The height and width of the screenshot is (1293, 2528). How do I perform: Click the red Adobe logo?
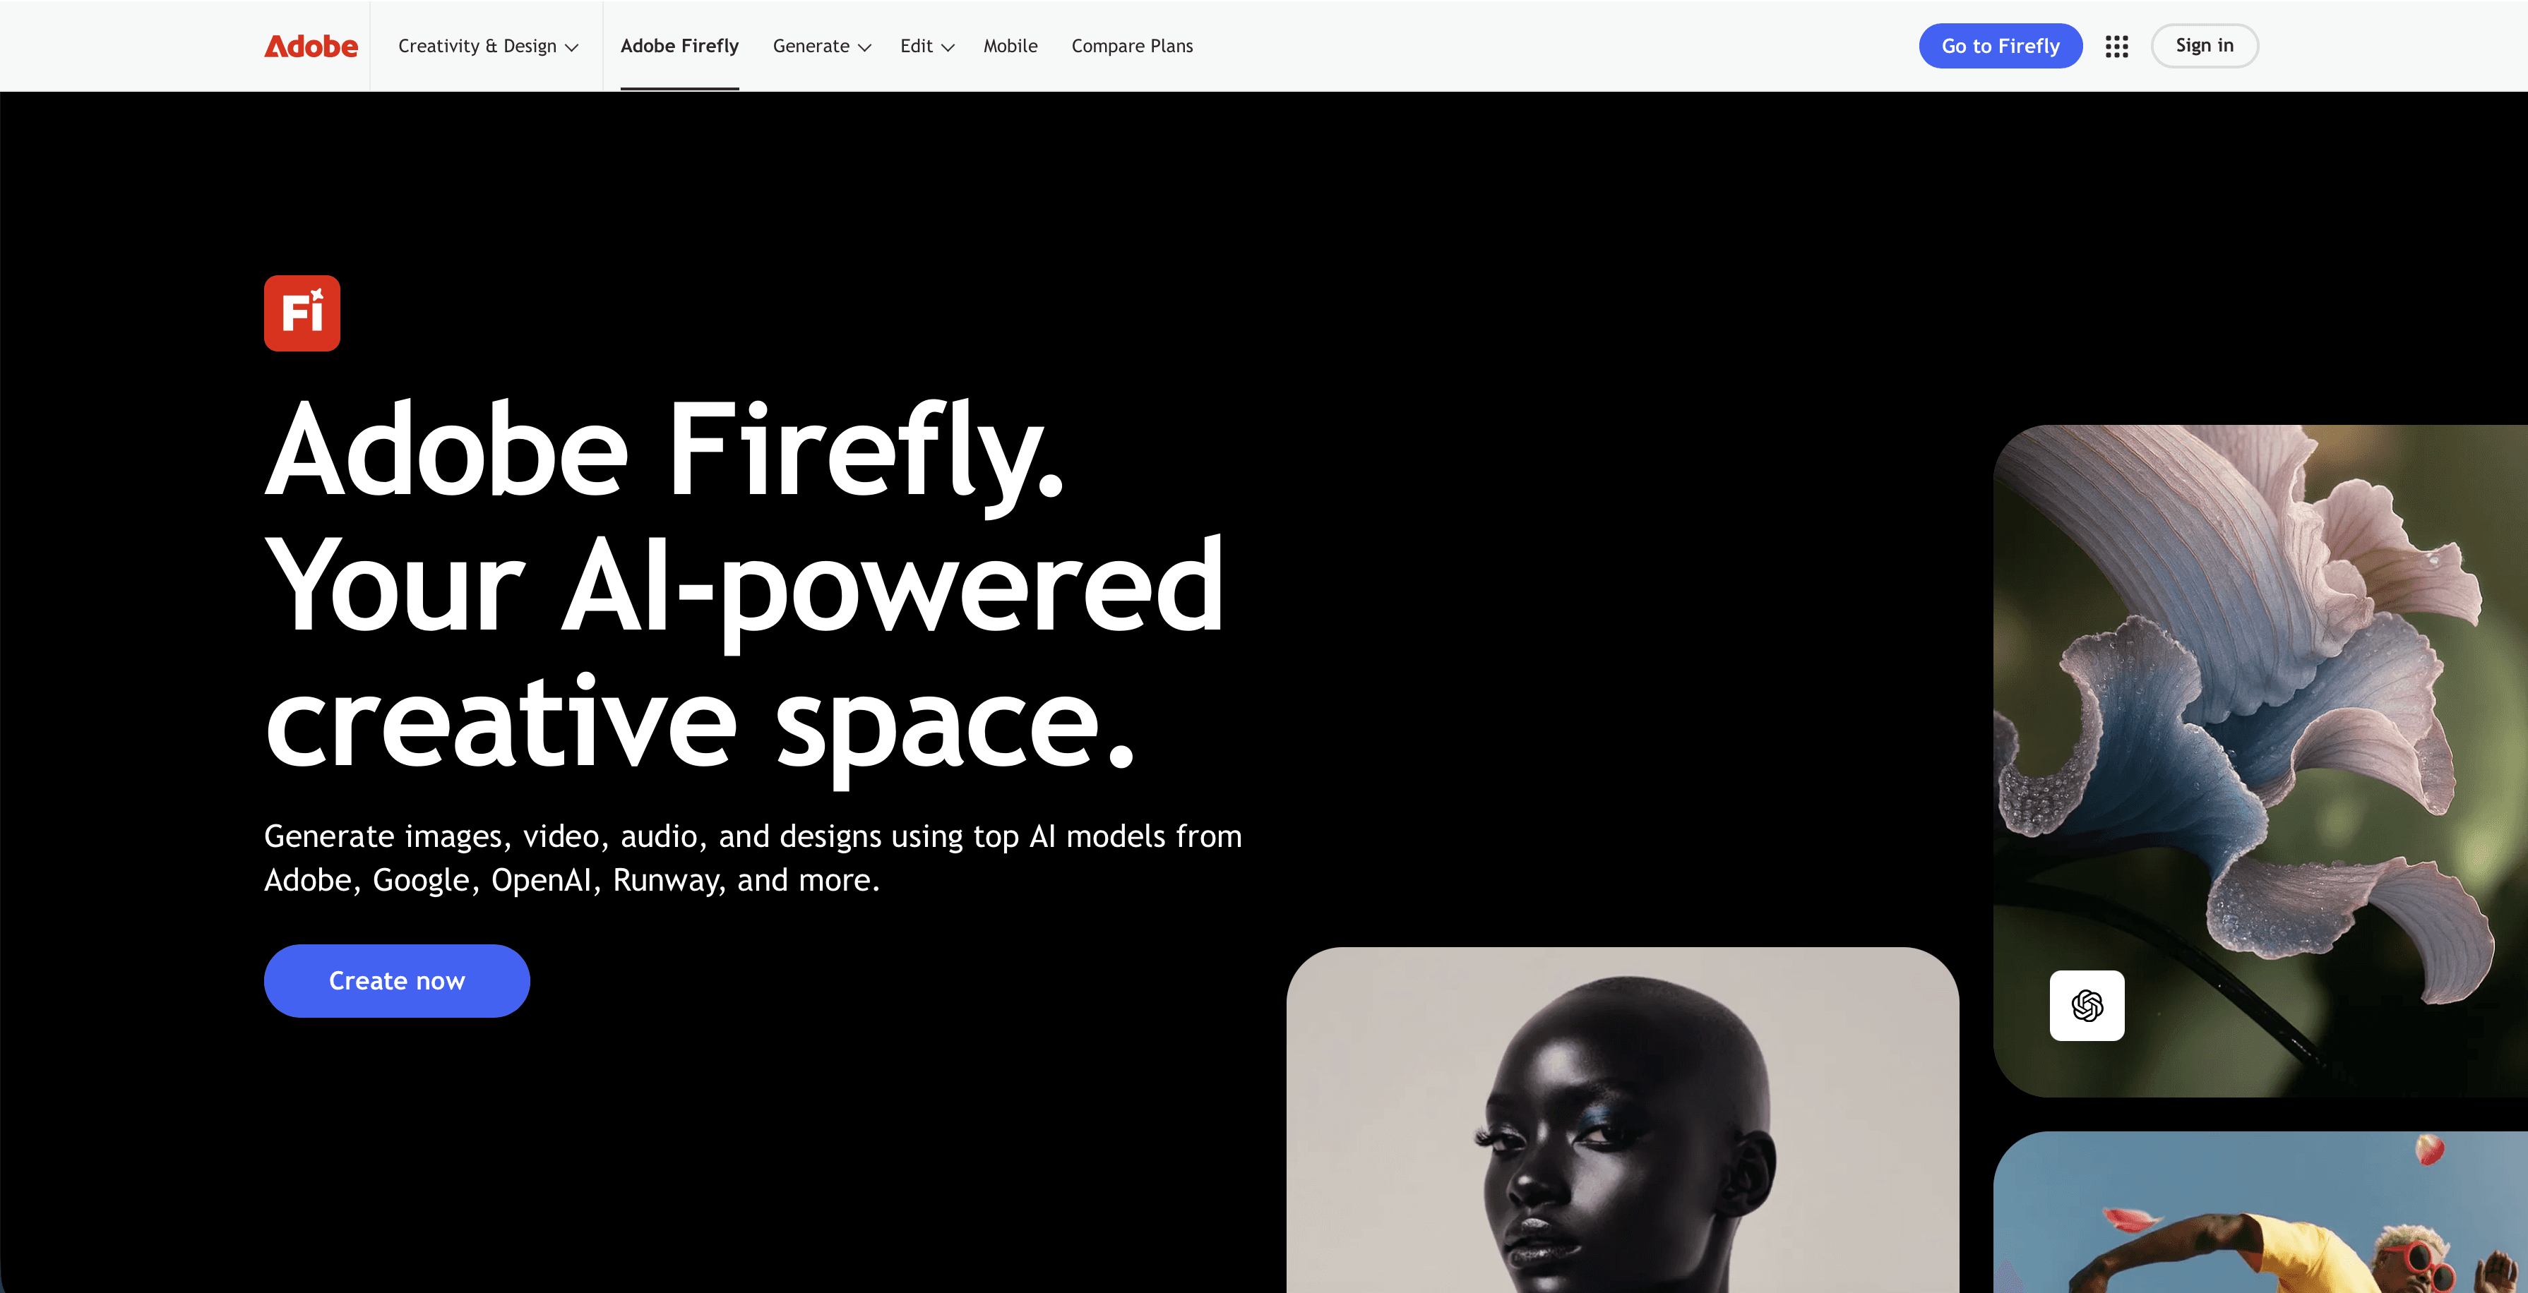311,46
